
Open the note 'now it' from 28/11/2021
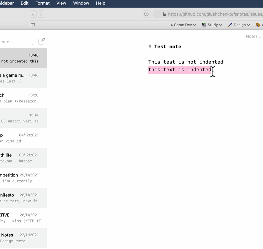pos(23,198)
